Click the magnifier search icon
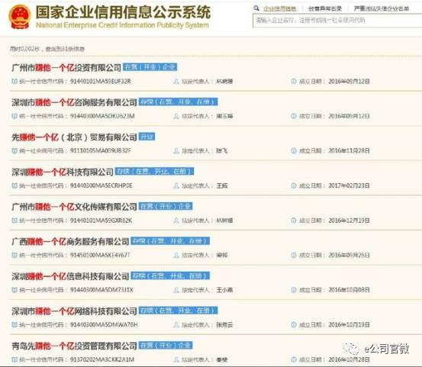 pyautogui.click(x=256, y=8)
